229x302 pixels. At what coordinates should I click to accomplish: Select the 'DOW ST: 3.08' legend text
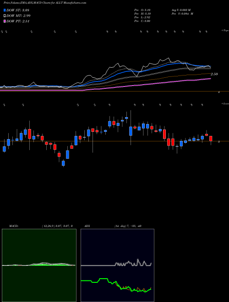pos(18,10)
